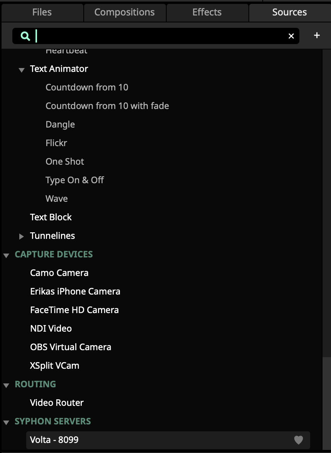Click in the sources search field

tap(154, 36)
